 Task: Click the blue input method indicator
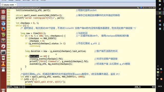(141, 8)
